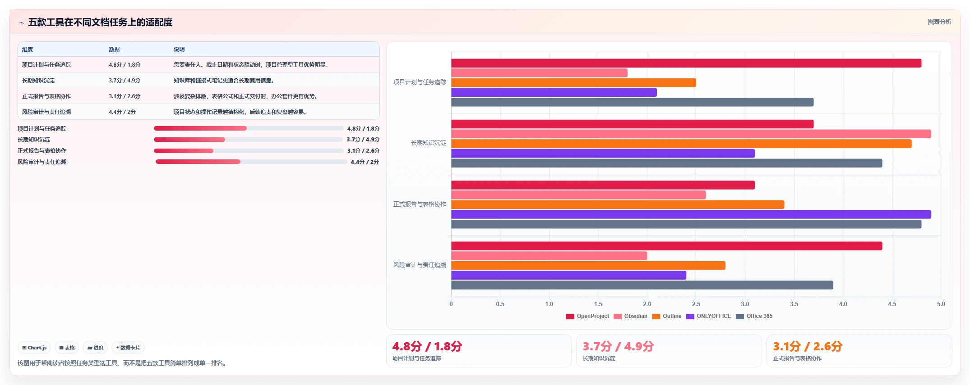The height and width of the screenshot is (385, 970).
Task: Click the red OpenProject bar in 项目计划与任务追踪 group
Action: coord(686,63)
